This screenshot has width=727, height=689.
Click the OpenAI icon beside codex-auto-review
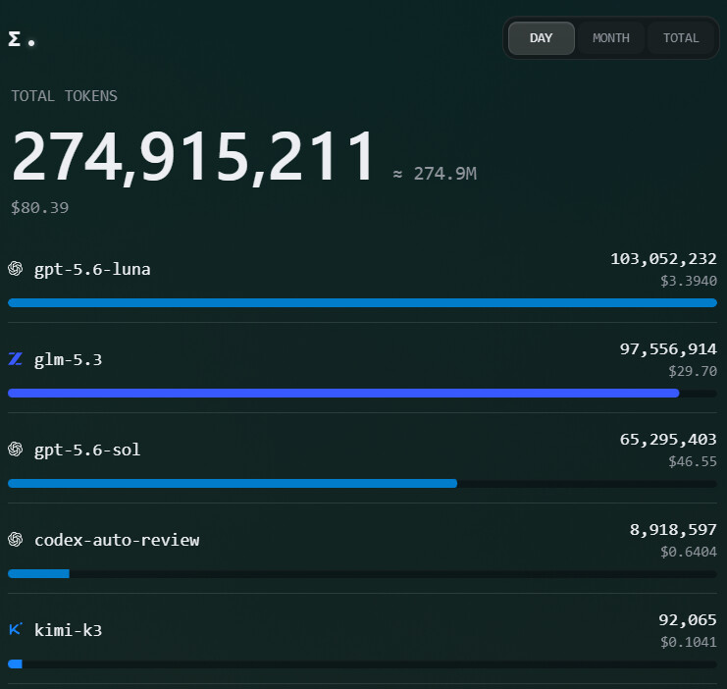pyautogui.click(x=16, y=539)
